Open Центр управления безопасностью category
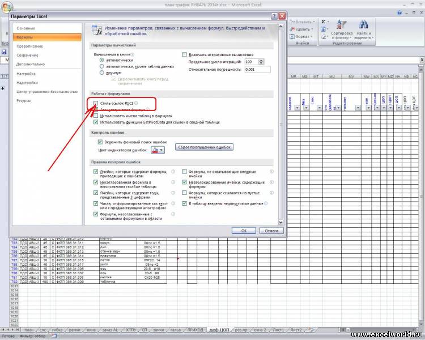The image size is (425, 340). point(47,92)
